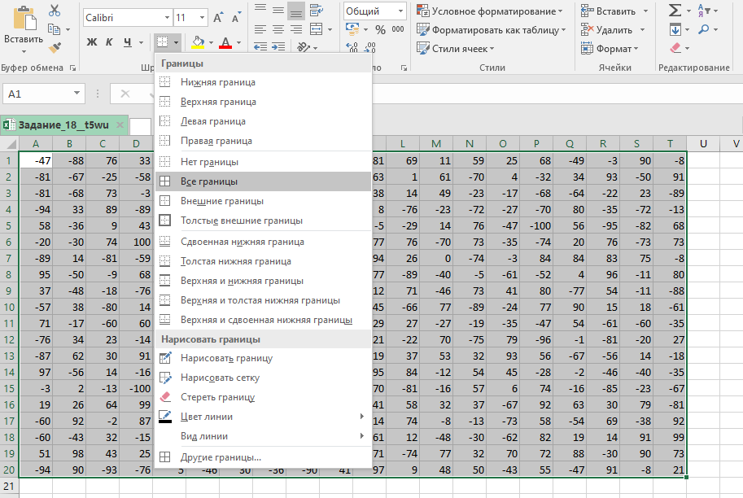Screen dimensions: 743x498
Task: Select 'Нарисовать сетку' draw grid tool
Action: pos(220,378)
